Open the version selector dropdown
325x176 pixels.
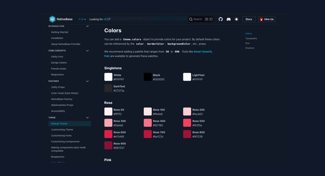click(82, 19)
